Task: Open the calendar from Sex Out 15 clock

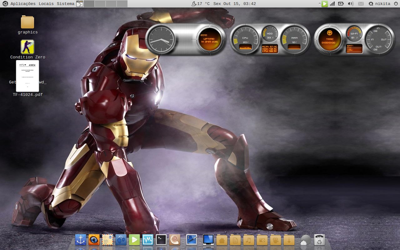Action: [x=235, y=4]
